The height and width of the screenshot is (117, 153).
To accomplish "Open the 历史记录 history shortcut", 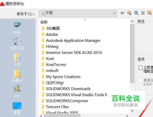I will click(x=17, y=43).
